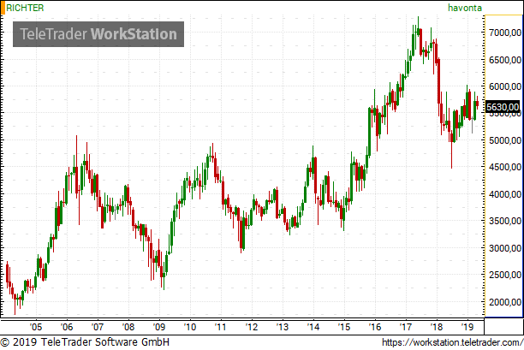Click the '09 year label on time axis

pos(159,327)
